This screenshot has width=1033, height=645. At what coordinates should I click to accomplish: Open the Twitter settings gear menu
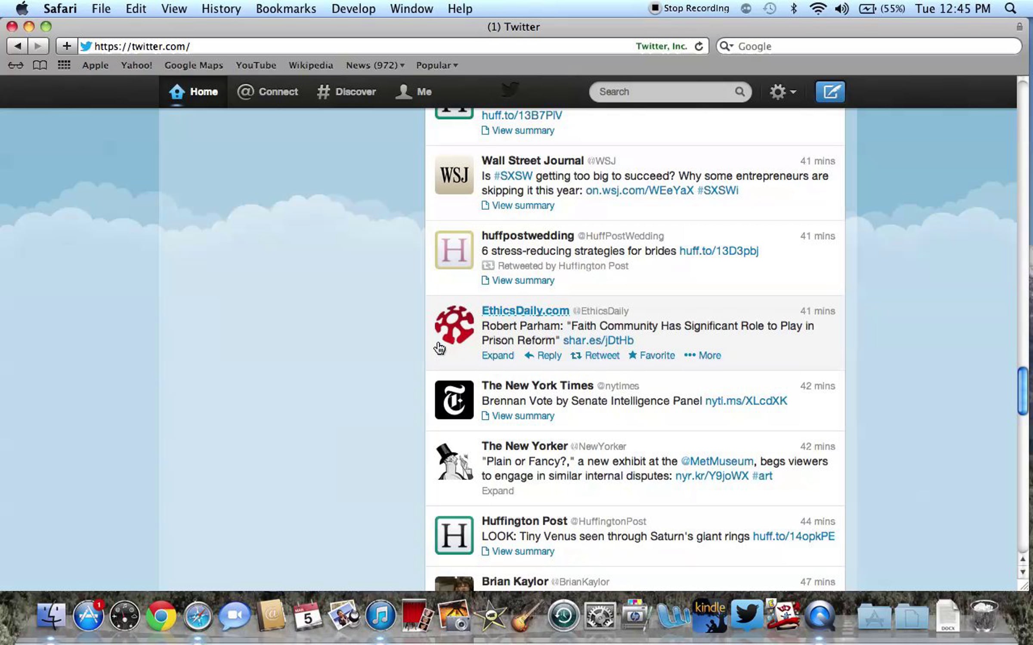782,92
